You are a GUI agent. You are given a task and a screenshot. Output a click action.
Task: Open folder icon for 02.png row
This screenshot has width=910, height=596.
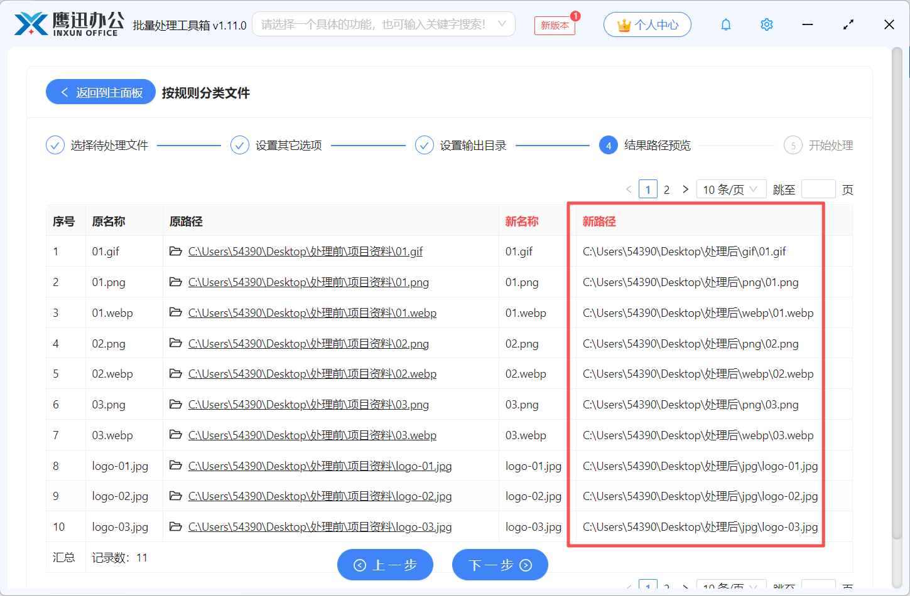176,343
